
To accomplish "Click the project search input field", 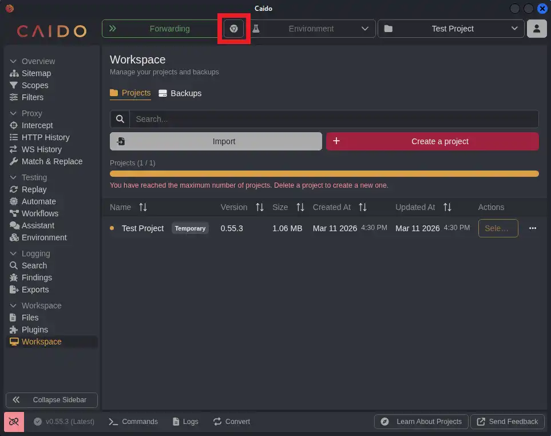I will click(x=333, y=119).
